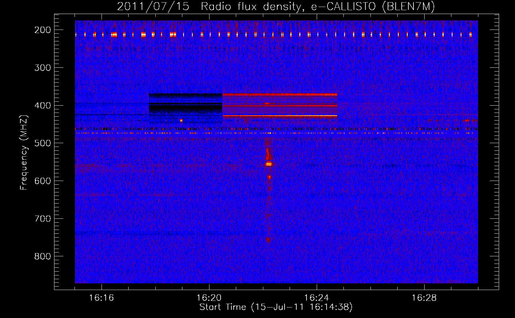Click the 300 frequency tick label
515x318 pixels.
[x=43, y=68]
